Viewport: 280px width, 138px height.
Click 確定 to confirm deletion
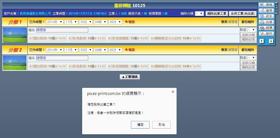[140, 125]
